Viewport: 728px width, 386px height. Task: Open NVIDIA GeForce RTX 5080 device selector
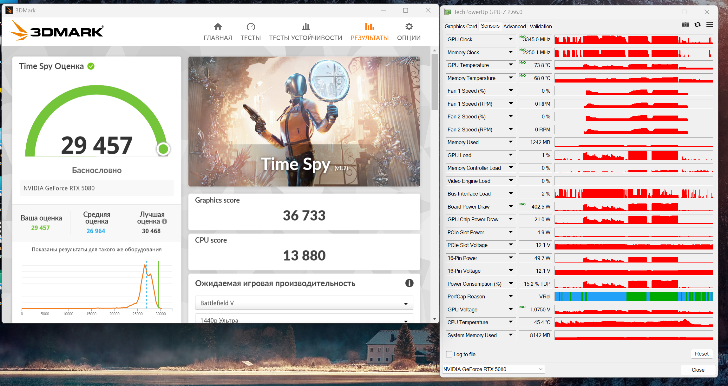click(493, 369)
